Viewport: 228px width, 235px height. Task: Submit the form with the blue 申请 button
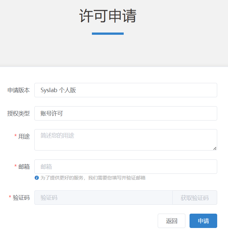pos(203,221)
